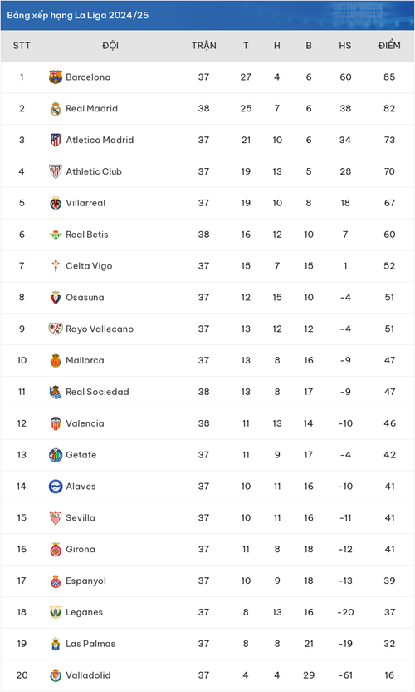Viewport: 415px width, 692px height.
Task: Click the Girona team name
Action: point(81,550)
